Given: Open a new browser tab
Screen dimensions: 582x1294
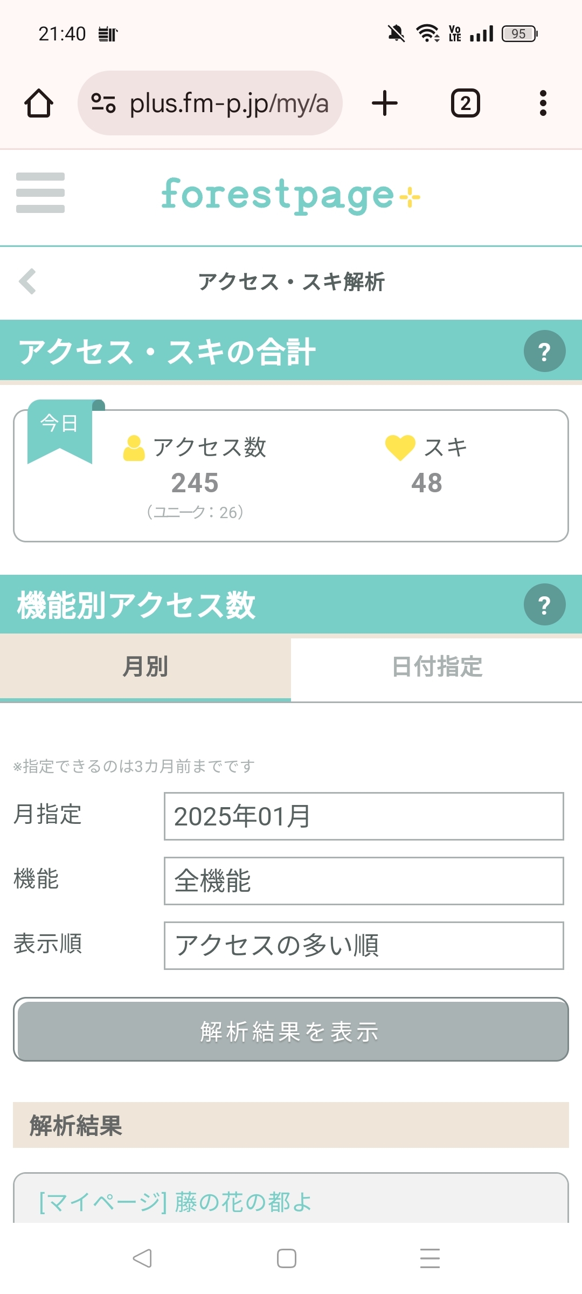Looking at the screenshot, I should (x=385, y=103).
